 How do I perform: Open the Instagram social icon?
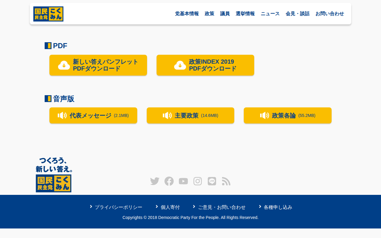[198, 181]
